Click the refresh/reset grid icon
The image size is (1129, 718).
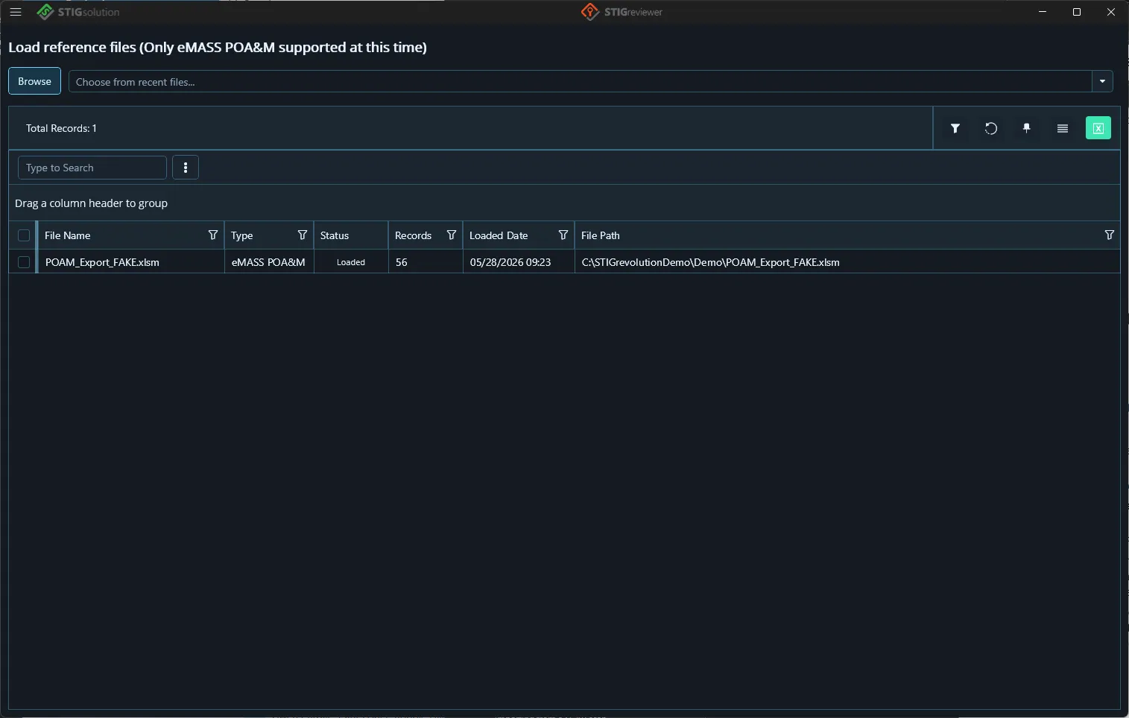991,128
